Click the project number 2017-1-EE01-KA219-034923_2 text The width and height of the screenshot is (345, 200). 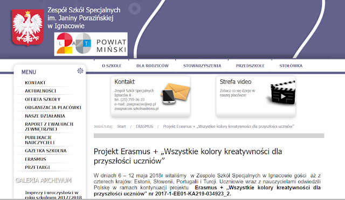pos(192,194)
